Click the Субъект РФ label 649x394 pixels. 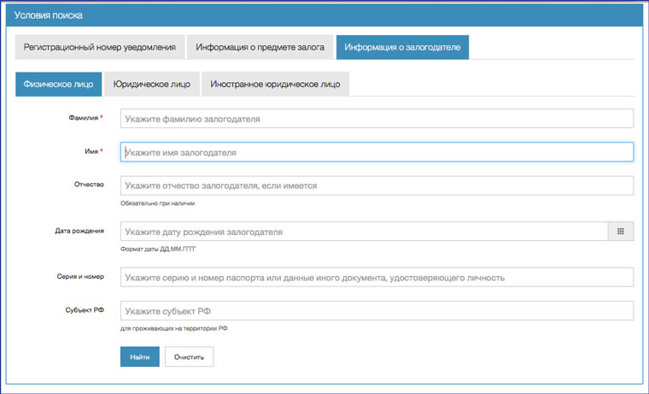[x=85, y=310]
